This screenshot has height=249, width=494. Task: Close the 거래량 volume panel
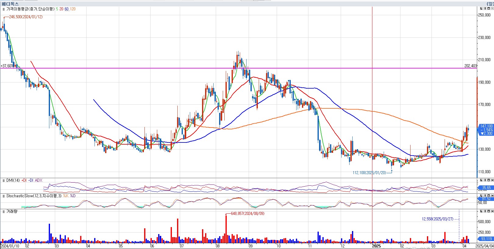[x=492, y=211]
